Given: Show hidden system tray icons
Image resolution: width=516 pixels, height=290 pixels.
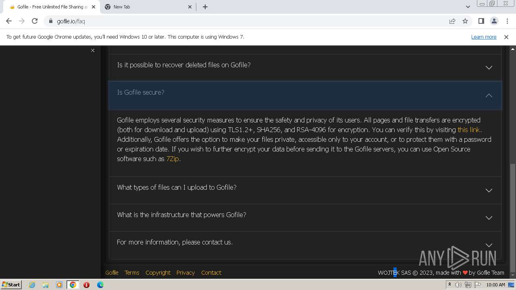Looking at the screenshot, I should [x=449, y=285].
